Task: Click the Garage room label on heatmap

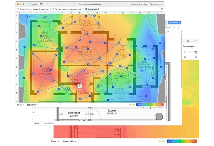Action: pos(46,71)
